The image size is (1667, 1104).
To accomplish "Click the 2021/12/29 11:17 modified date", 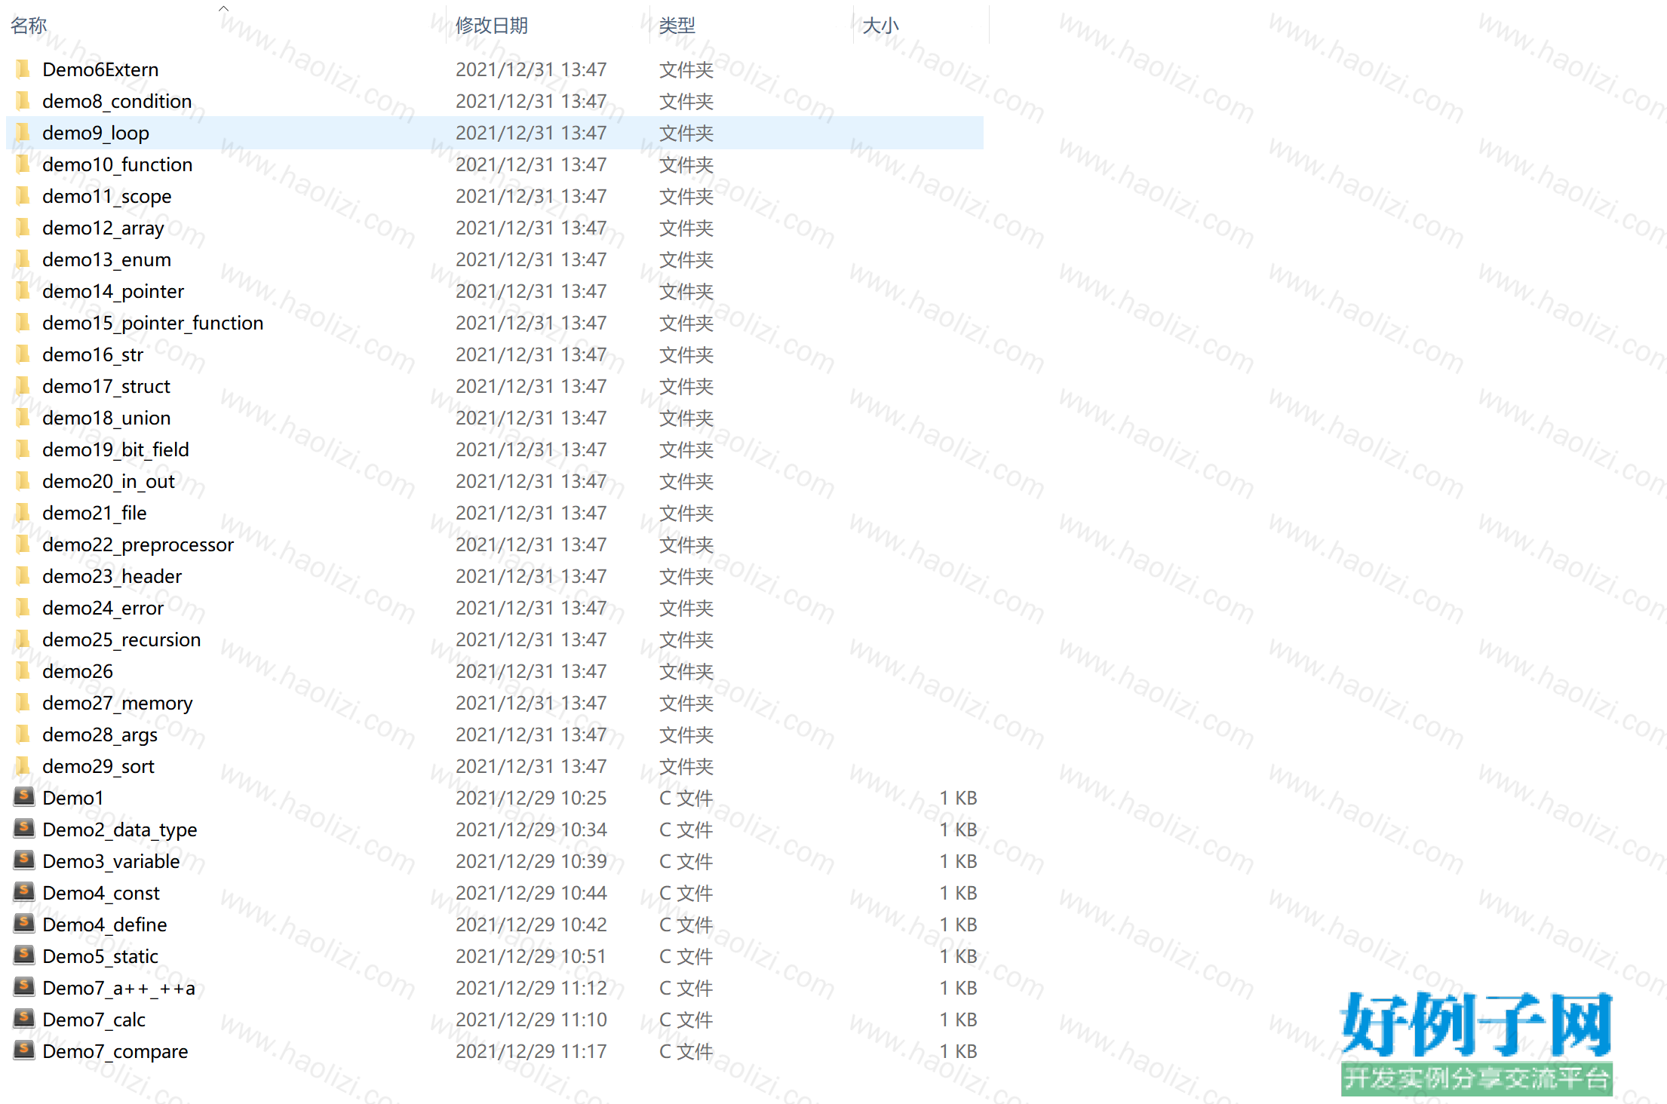I will coord(531,1051).
